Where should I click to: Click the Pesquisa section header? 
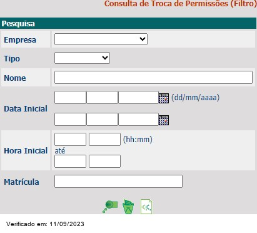(x=128, y=23)
